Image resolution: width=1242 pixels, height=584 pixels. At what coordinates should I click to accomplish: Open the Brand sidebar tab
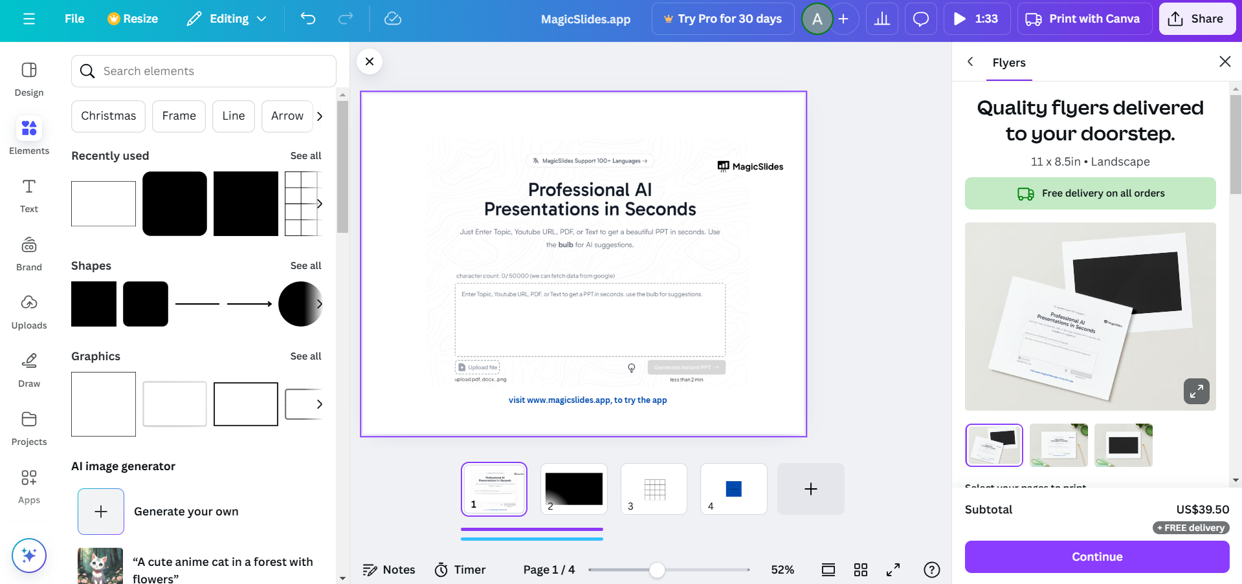pos(29,254)
